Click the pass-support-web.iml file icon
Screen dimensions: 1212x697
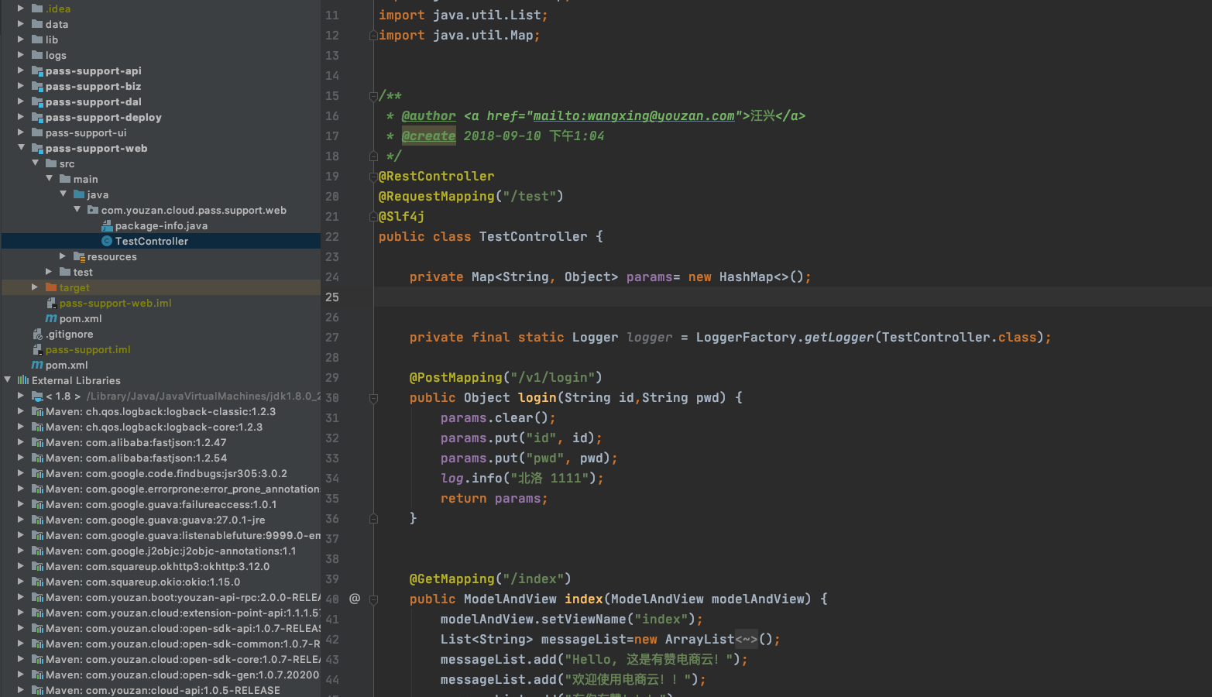[51, 303]
